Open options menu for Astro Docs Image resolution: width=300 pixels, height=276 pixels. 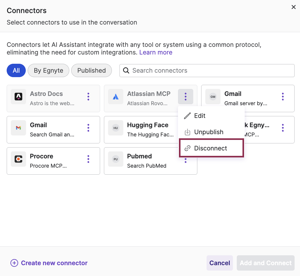coord(88,97)
